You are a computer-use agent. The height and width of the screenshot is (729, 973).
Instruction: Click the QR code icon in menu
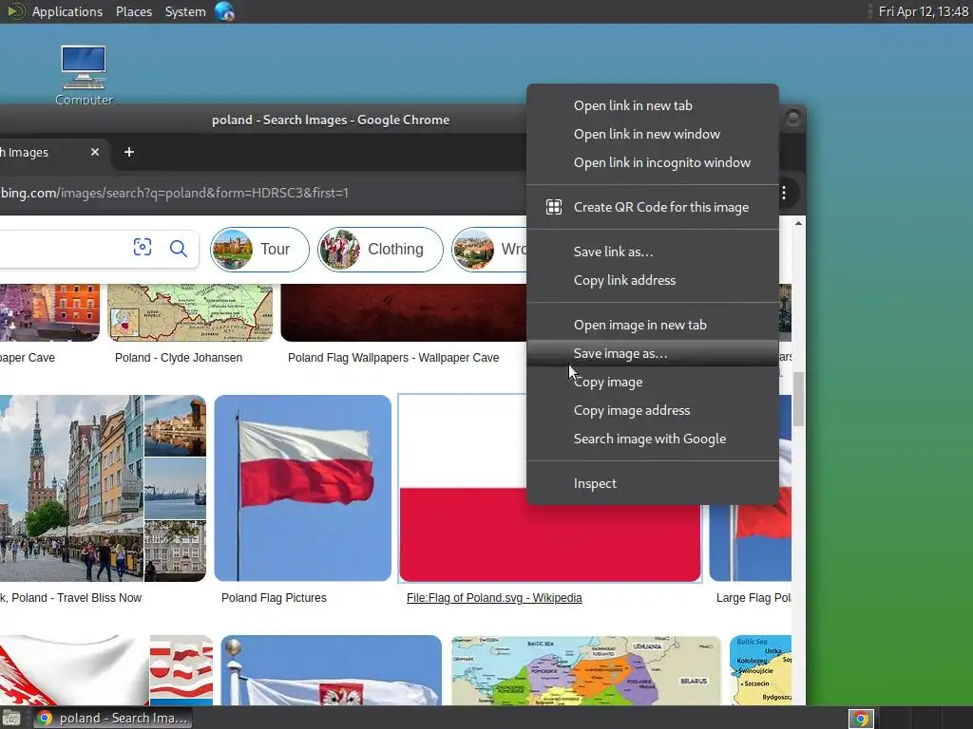pos(554,207)
